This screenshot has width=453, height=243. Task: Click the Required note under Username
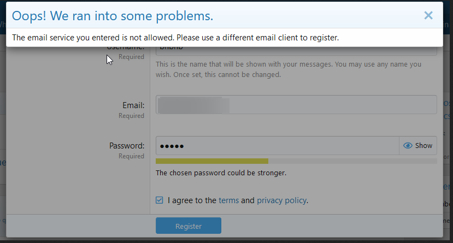131,57
